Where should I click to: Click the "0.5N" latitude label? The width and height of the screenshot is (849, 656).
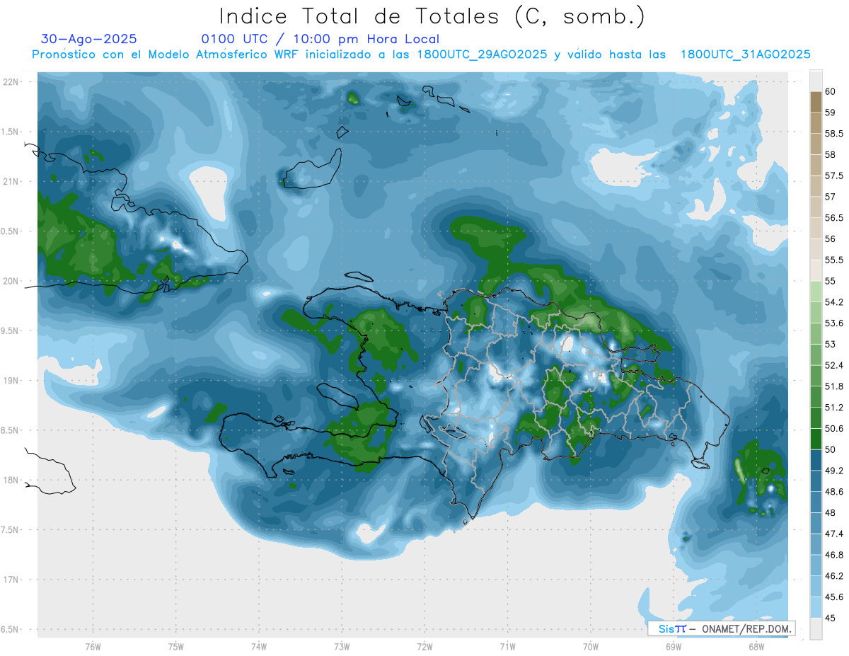point(10,231)
